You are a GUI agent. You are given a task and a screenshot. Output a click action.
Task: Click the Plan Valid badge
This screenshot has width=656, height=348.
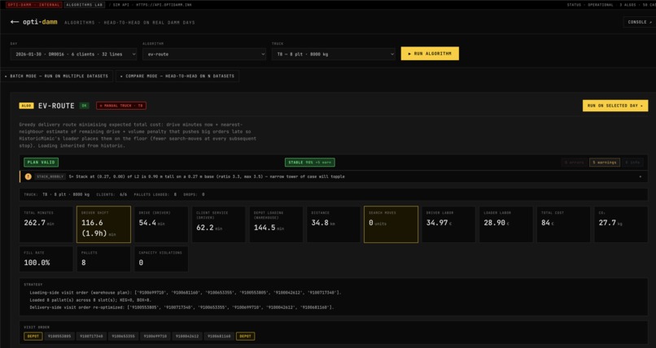(x=41, y=162)
